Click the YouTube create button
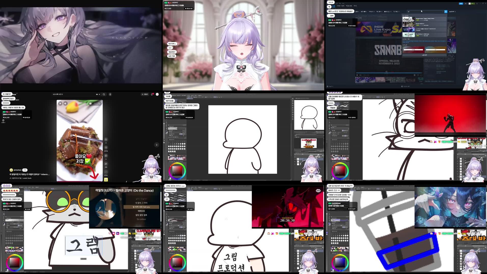Viewport: 487px width, 274px height. point(145,94)
